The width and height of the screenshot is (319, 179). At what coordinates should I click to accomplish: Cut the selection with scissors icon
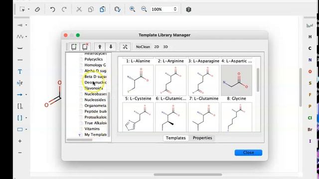[79, 9]
